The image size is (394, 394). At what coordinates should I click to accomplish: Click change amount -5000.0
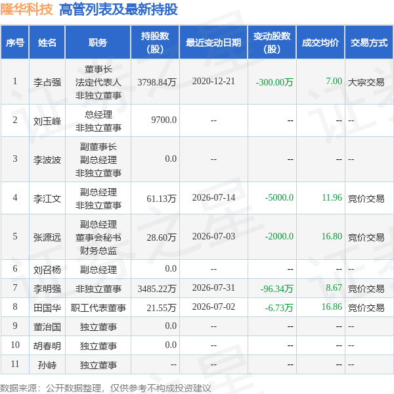[x=279, y=197]
